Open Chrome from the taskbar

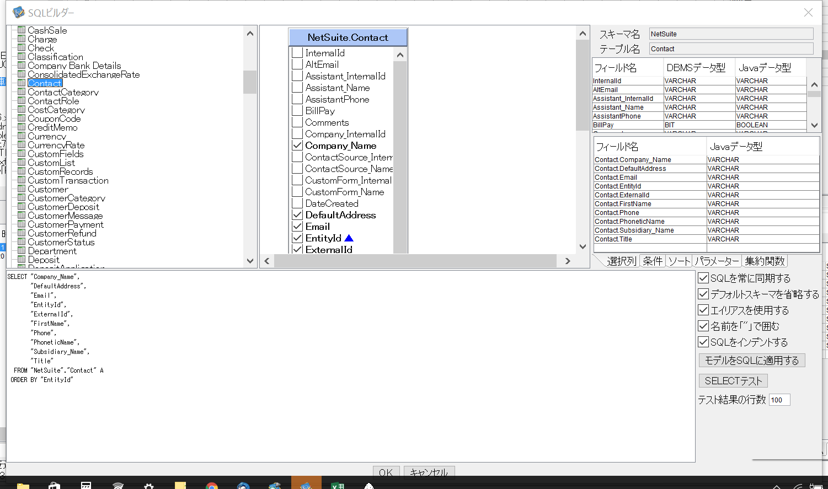pos(211,485)
